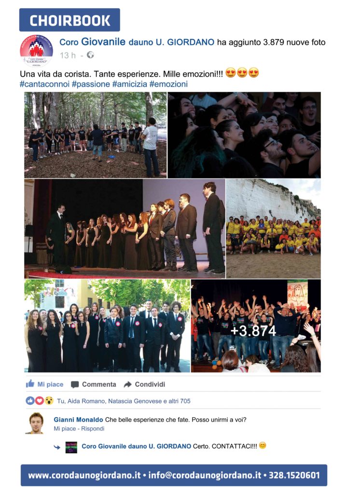Open the +3.874 more photos thumbnail
Viewport: 346px width, 494px height.
point(256,326)
